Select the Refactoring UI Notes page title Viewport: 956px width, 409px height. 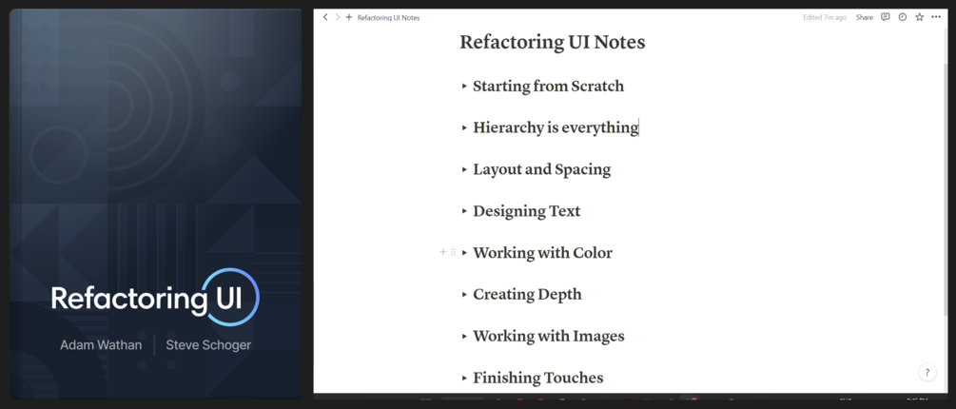coord(553,42)
